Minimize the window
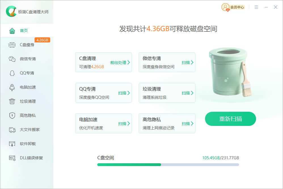283x189 pixels. pyautogui.click(x=266, y=7)
